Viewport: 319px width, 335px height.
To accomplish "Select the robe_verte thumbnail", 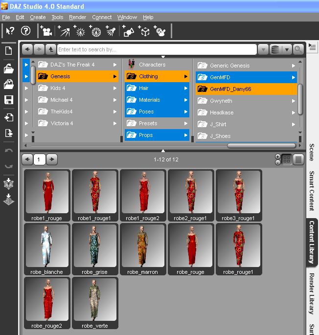I will 95,303.
